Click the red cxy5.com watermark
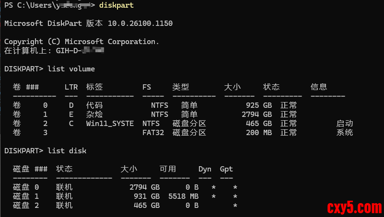Screen dimensions: 384x217 pyautogui.click(x=354, y=208)
